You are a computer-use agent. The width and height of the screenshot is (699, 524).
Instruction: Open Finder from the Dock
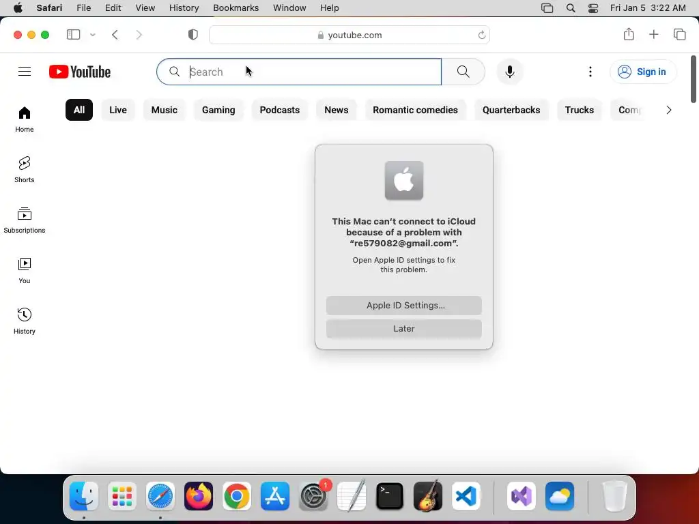[x=84, y=496]
